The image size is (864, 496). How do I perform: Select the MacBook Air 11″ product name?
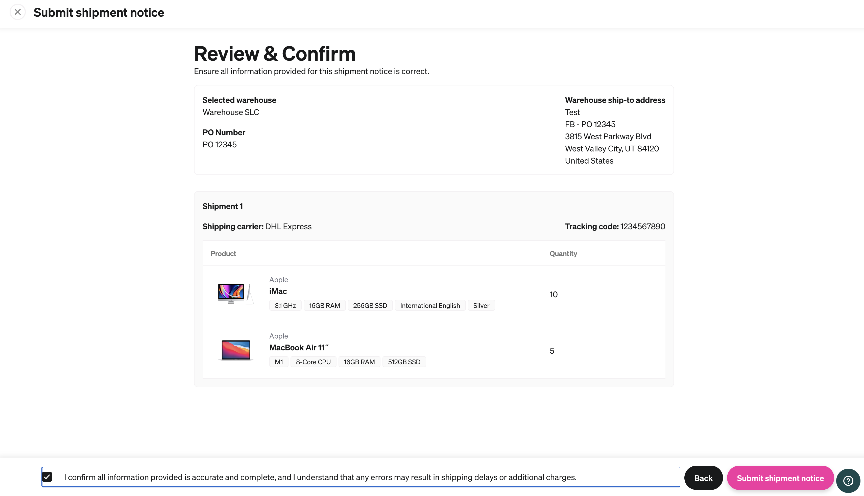(299, 347)
